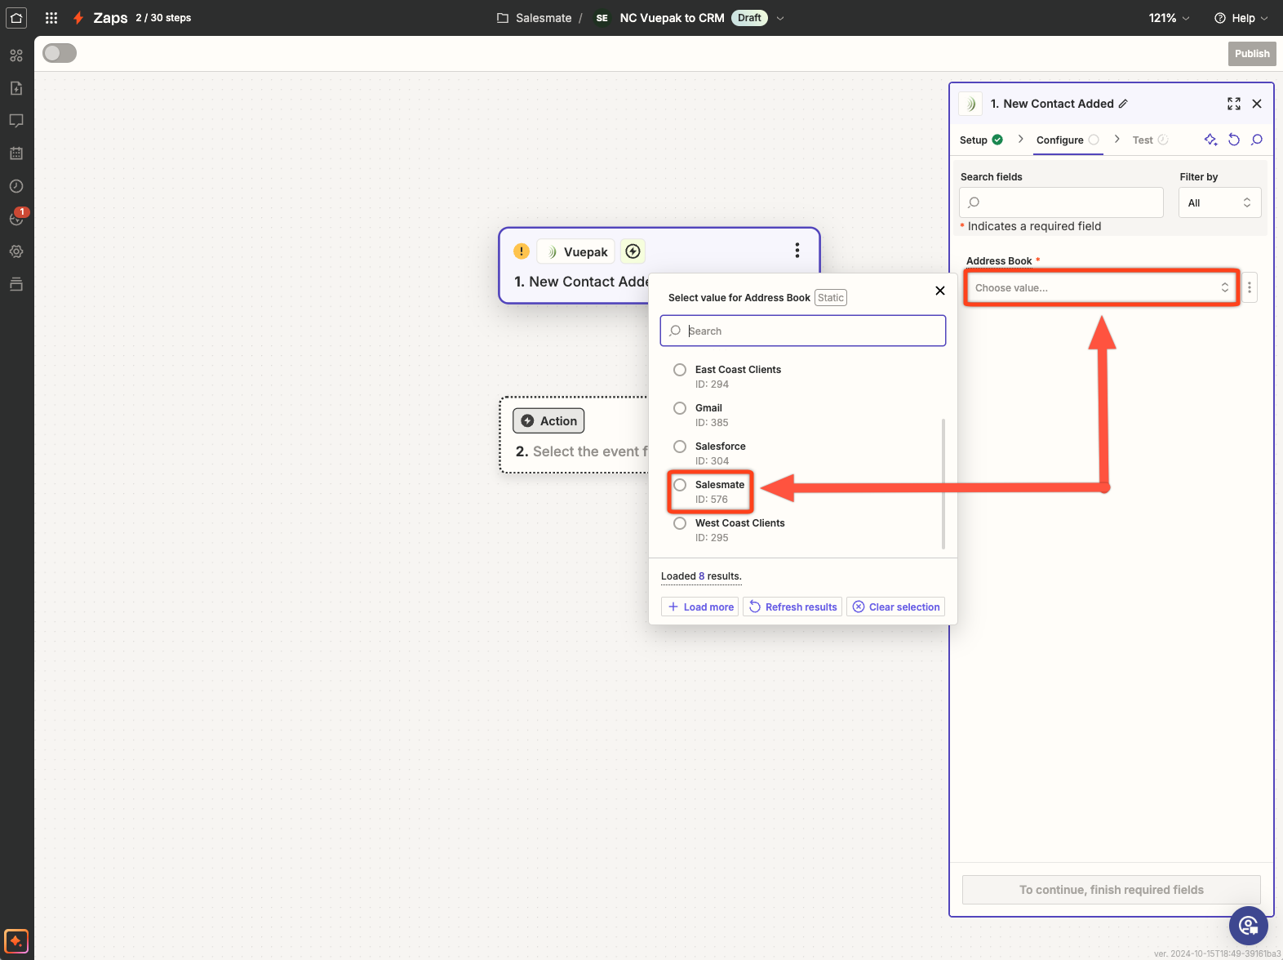Click the Vuepak app chip on step 1
Image resolution: width=1283 pixels, height=960 pixels.
[x=576, y=252]
